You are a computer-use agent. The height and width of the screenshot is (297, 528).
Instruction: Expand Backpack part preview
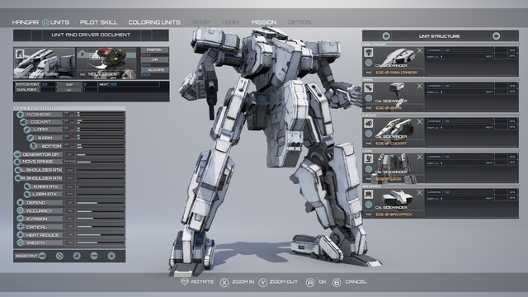coord(420,192)
